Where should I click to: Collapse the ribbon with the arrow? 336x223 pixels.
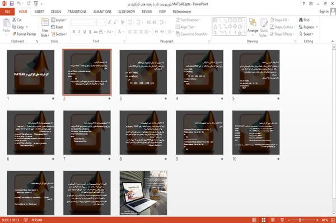(x=332, y=41)
